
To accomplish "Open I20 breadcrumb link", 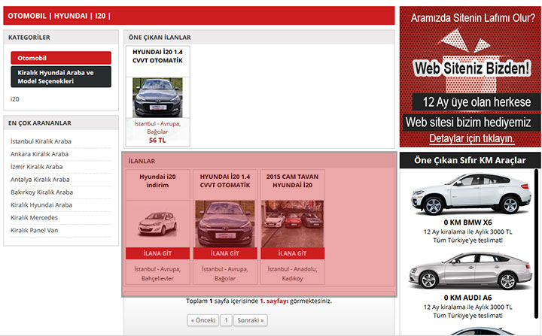I will tap(100, 16).
